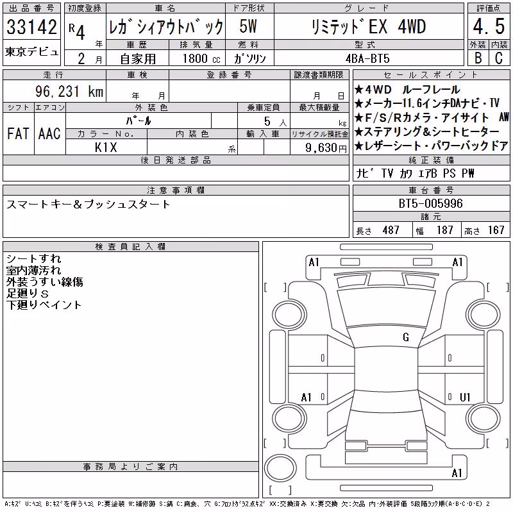513x513 pixels.
Task: Click the '注意事項欄' section header
Action: [x=176, y=190]
